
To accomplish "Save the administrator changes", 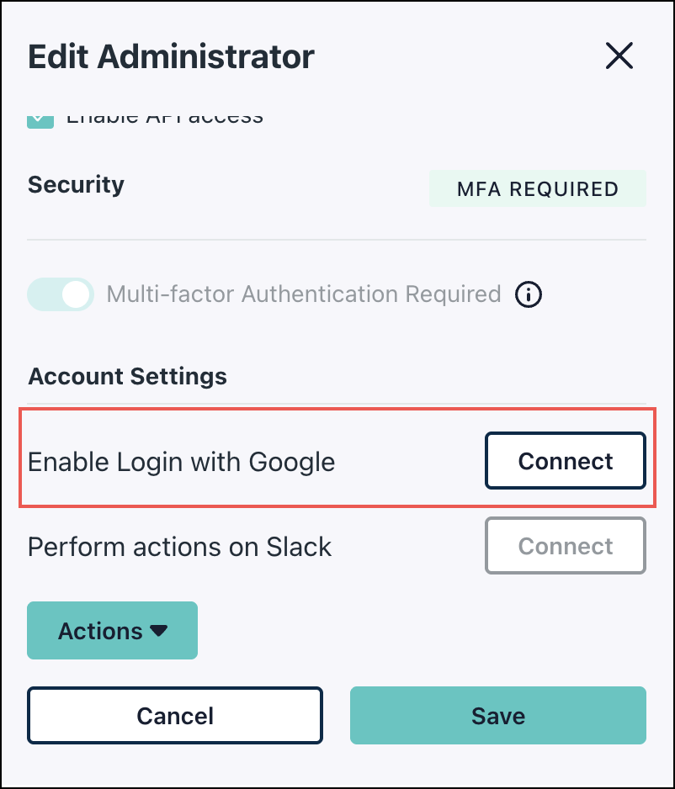I will click(497, 715).
